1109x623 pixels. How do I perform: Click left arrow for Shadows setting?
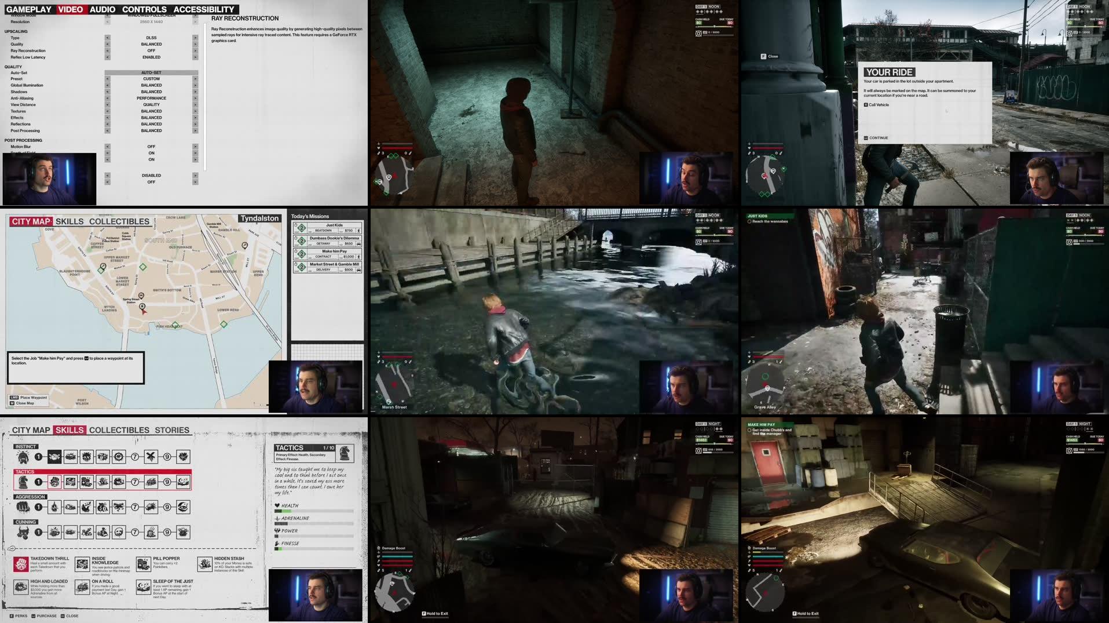click(107, 92)
